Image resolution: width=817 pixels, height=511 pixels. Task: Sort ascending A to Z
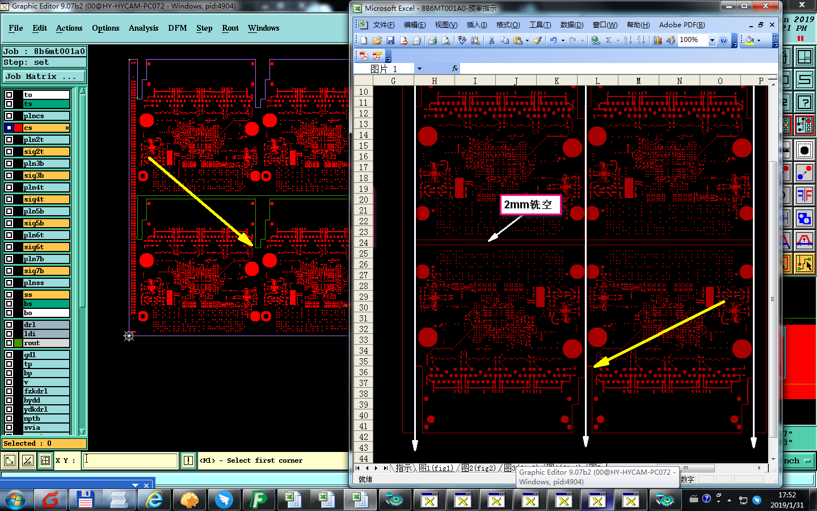(628, 40)
